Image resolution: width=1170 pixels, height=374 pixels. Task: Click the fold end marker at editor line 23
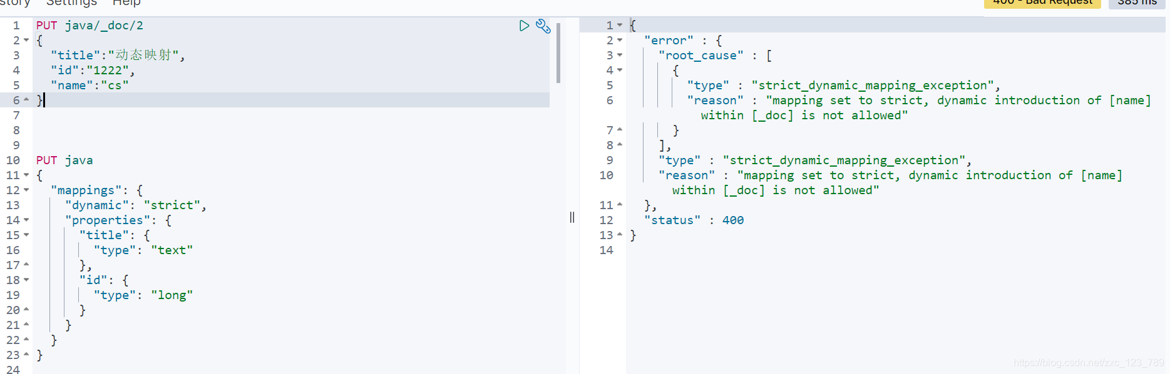click(x=26, y=355)
